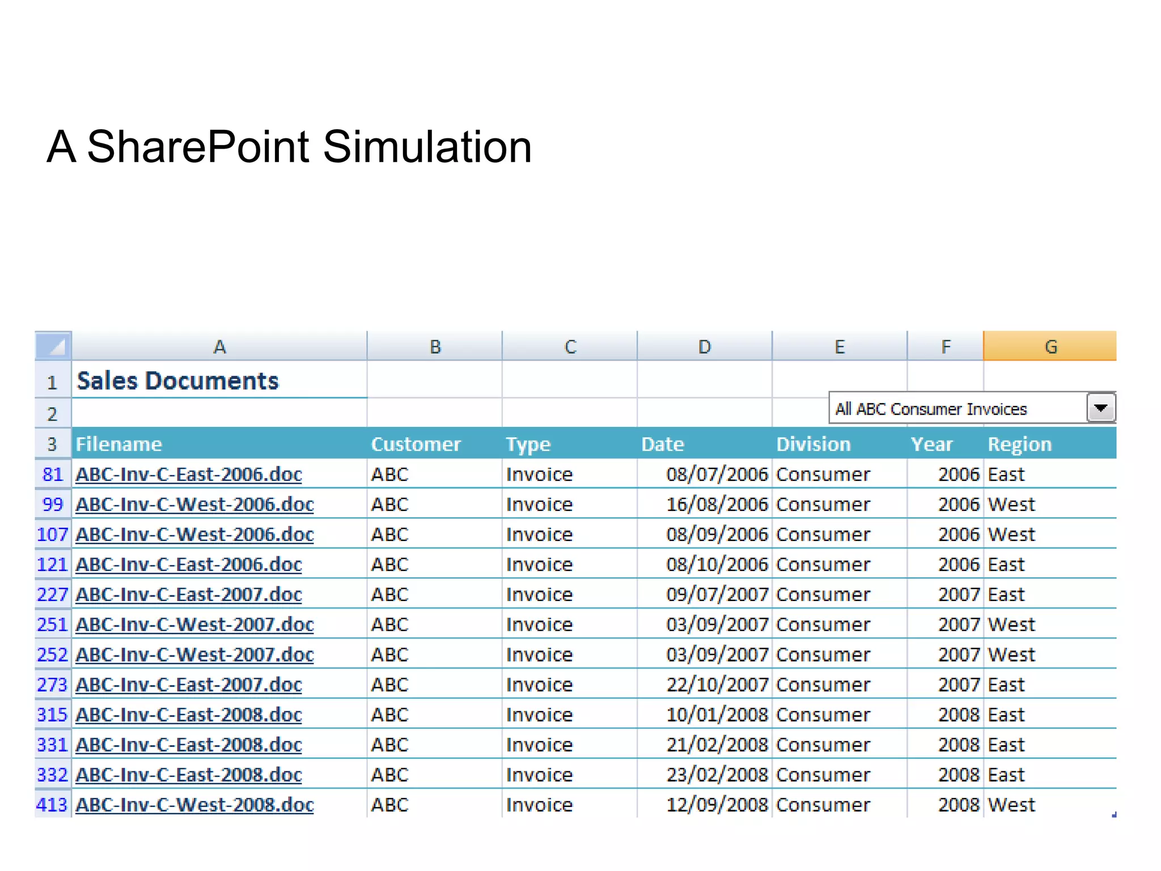Select the Consumer division cell in row 227
The width and height of the screenshot is (1161, 871).
click(x=840, y=594)
